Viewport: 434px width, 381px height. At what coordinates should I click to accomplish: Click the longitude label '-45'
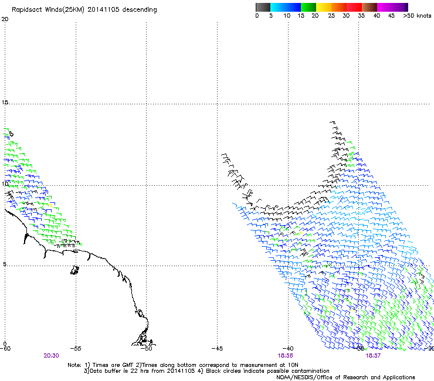coord(217,349)
